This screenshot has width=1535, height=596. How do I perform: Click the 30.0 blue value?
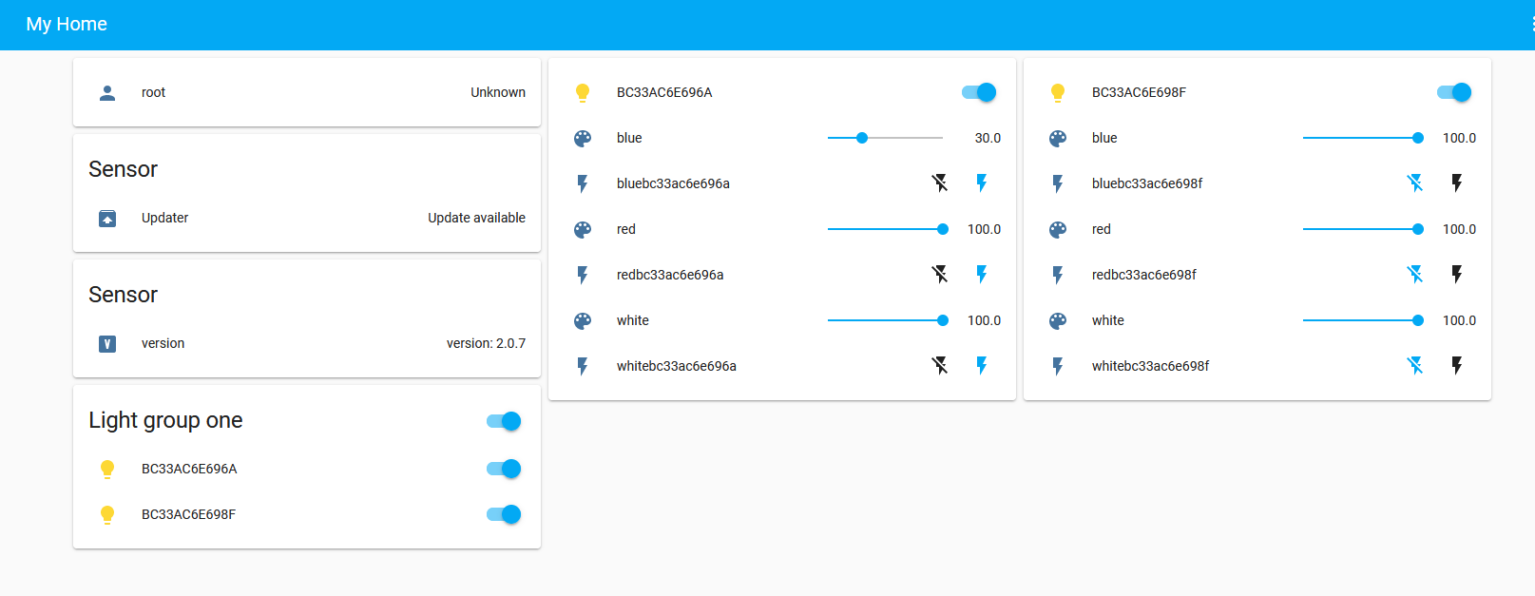coord(988,138)
